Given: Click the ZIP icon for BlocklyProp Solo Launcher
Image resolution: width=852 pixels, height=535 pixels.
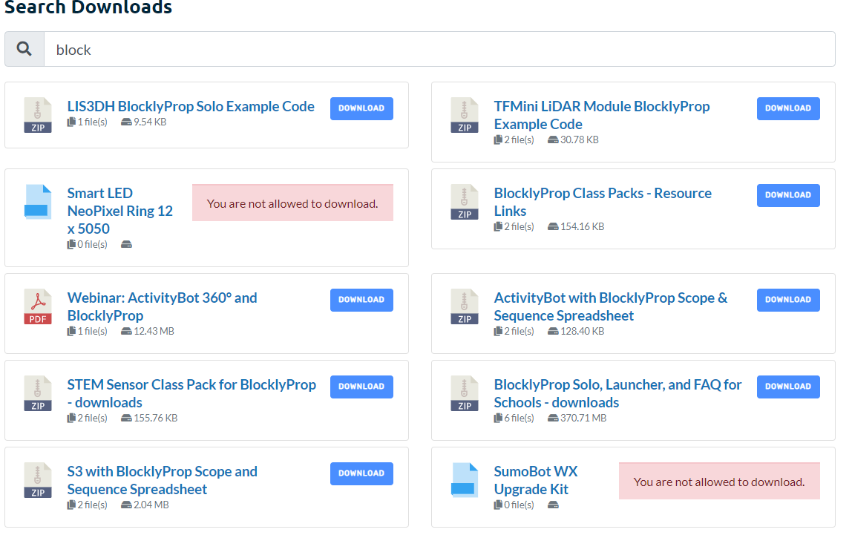Looking at the screenshot, I should (465, 393).
